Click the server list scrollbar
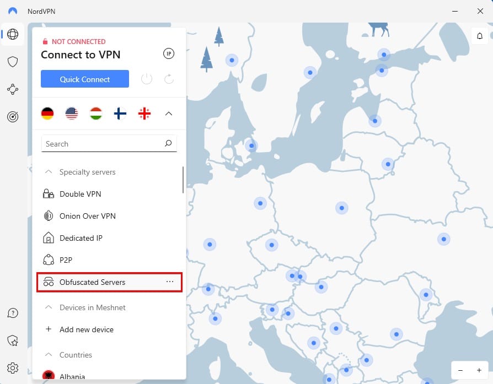Viewport: 493px width, 384px height. coord(183,180)
